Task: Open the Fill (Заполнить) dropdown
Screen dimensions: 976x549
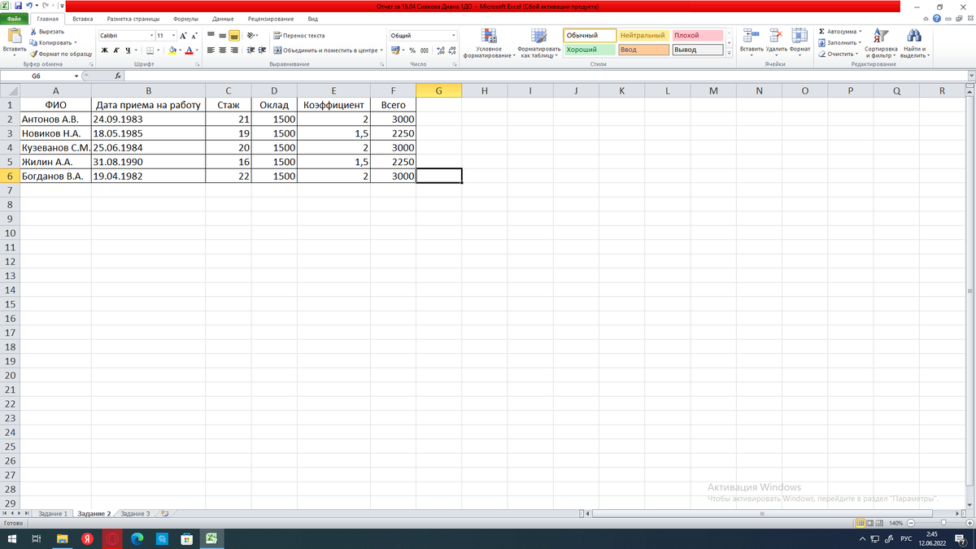Action: [x=838, y=42]
